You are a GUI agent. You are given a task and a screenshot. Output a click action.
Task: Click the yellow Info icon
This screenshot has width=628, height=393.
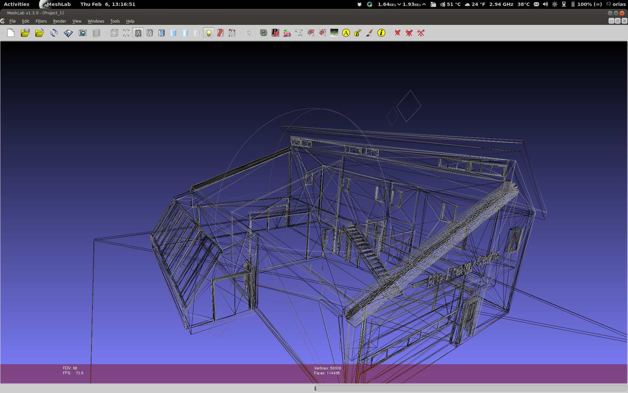coord(381,33)
